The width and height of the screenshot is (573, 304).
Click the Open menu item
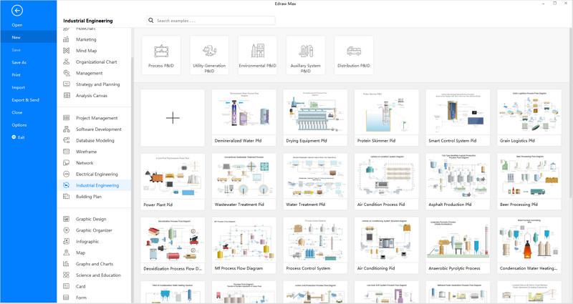coord(17,25)
